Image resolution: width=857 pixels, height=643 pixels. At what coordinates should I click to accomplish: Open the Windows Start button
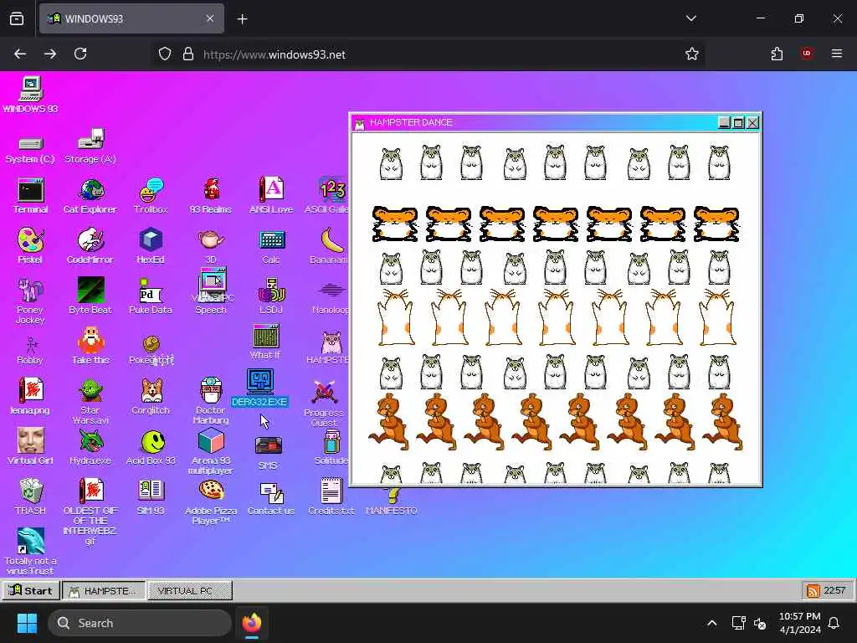(27, 623)
